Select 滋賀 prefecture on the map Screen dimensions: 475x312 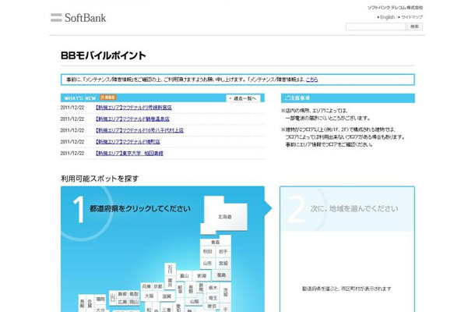pos(167,296)
